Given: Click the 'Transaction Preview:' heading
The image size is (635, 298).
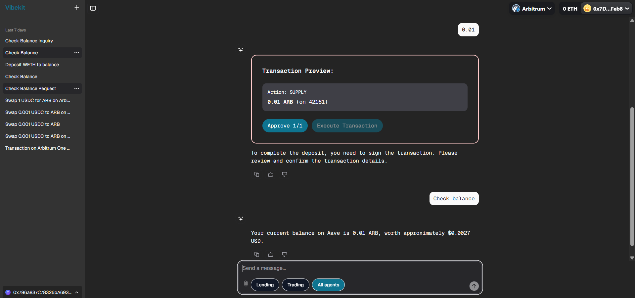Looking at the screenshot, I should (298, 71).
